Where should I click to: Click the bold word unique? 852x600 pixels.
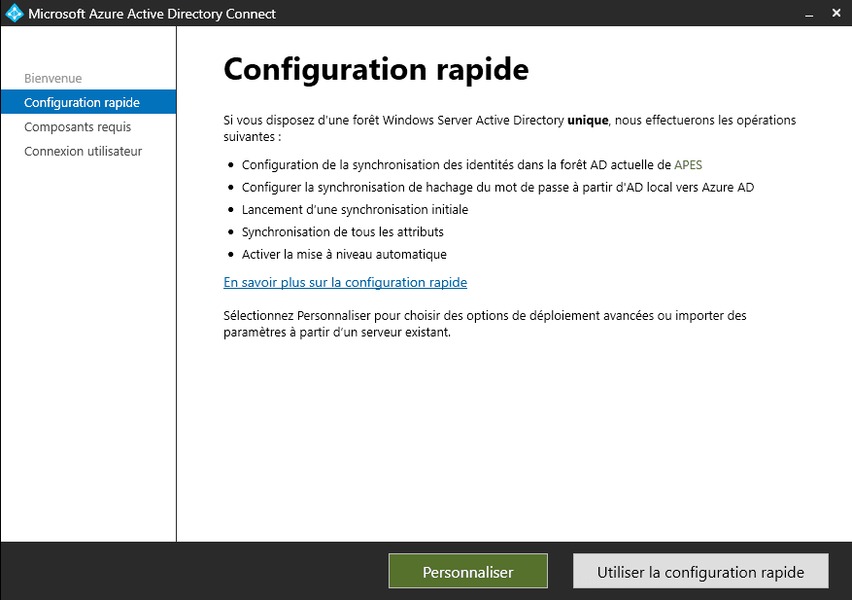coord(587,121)
